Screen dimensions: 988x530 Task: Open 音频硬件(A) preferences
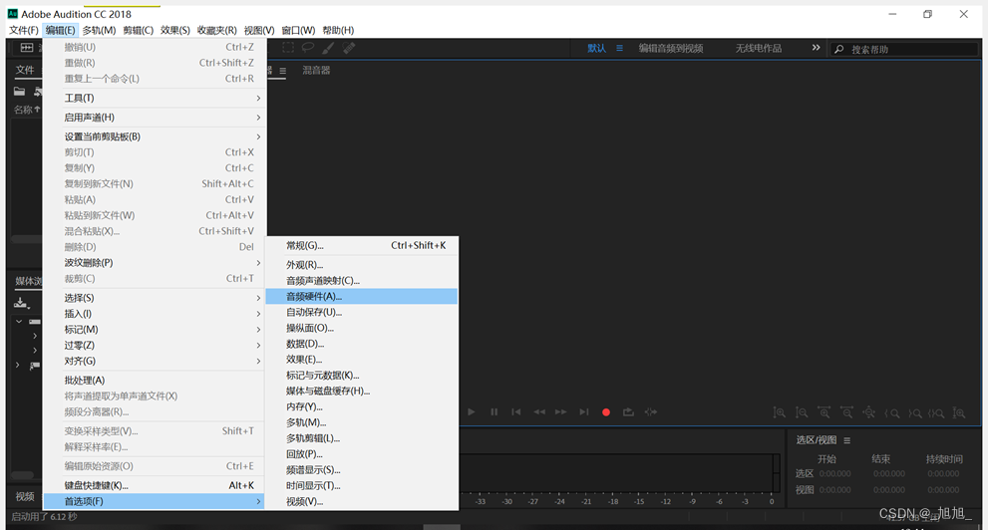pos(362,297)
